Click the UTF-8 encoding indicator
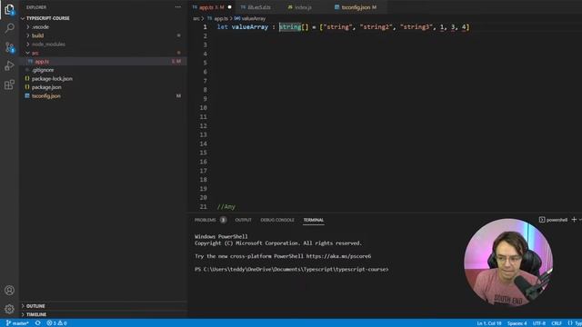The height and width of the screenshot is (327, 582). pyautogui.click(x=539, y=323)
